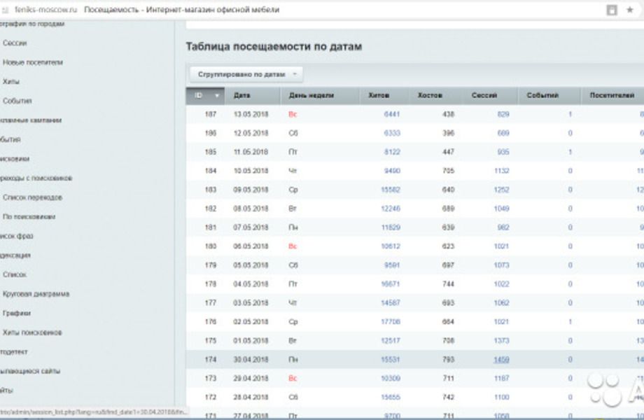Open 'Хиты поисковиков' in the sidebar

pyautogui.click(x=32, y=332)
